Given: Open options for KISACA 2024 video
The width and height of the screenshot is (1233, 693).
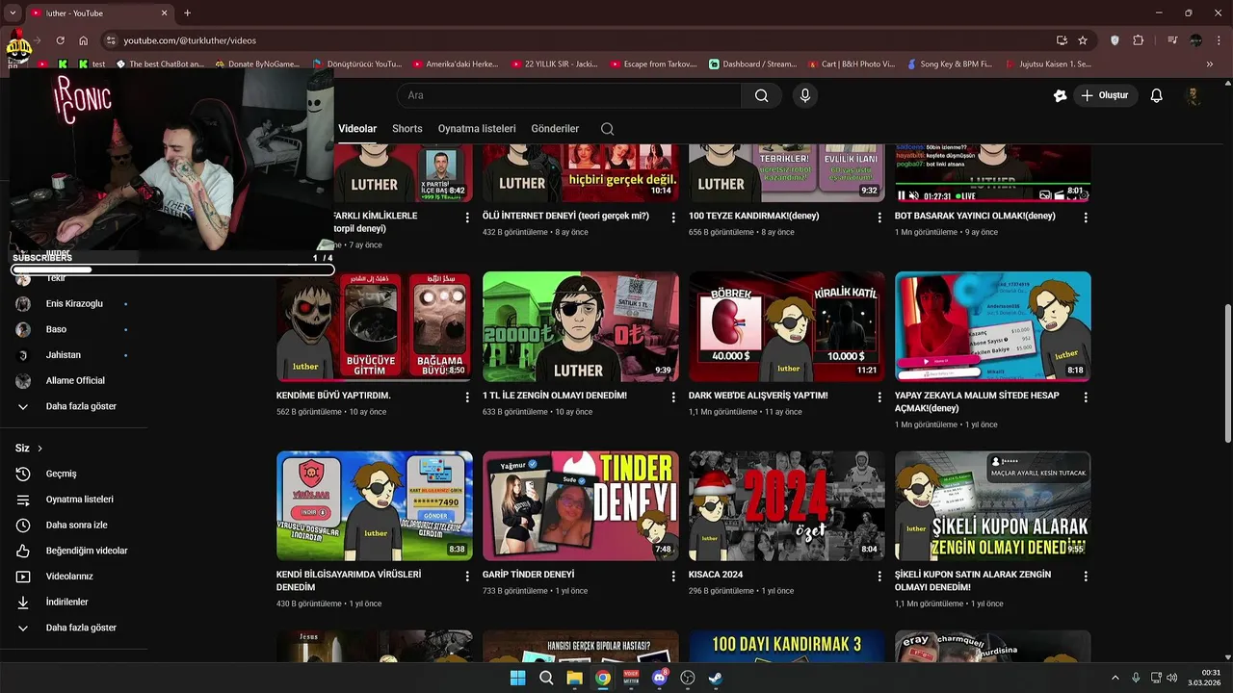Looking at the screenshot, I should click(879, 576).
